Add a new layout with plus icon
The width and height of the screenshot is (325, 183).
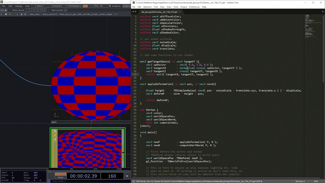tap(65, 10)
